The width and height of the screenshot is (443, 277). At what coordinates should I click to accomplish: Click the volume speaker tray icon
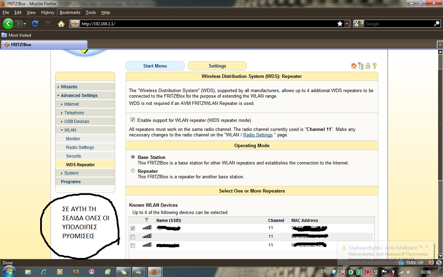coord(409,272)
